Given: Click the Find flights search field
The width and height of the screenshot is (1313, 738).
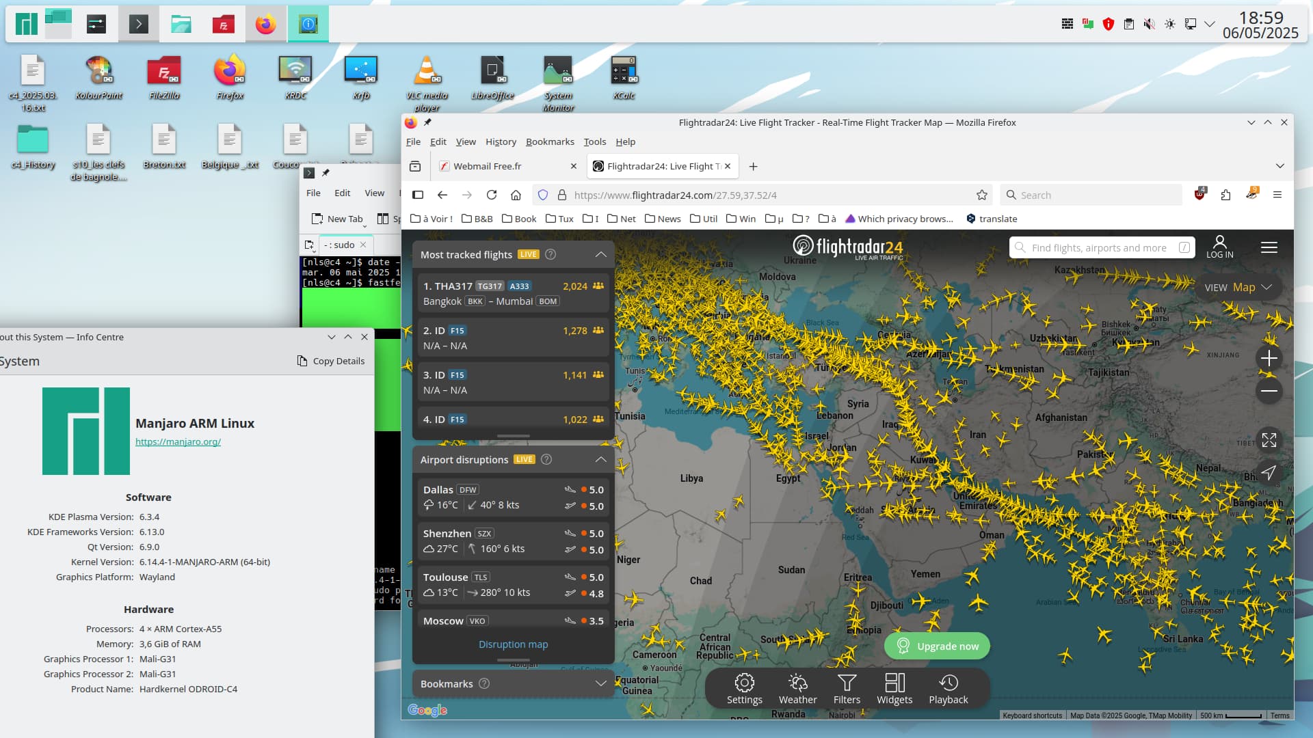Looking at the screenshot, I should (1102, 247).
